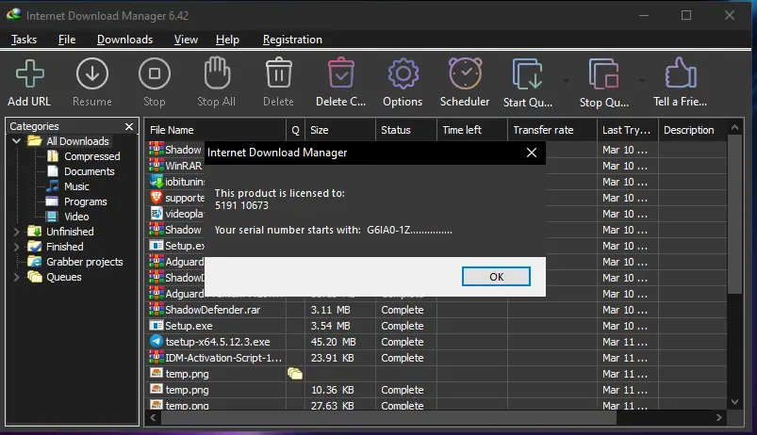Click the Start Queue icon
757x435 pixels.
coord(527,74)
